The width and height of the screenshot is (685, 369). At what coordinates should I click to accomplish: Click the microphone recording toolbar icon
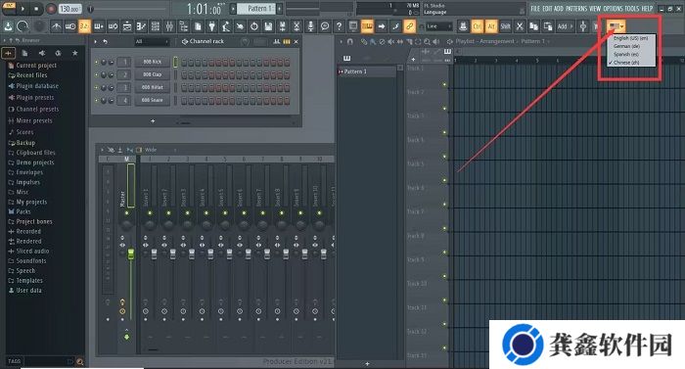click(310, 26)
